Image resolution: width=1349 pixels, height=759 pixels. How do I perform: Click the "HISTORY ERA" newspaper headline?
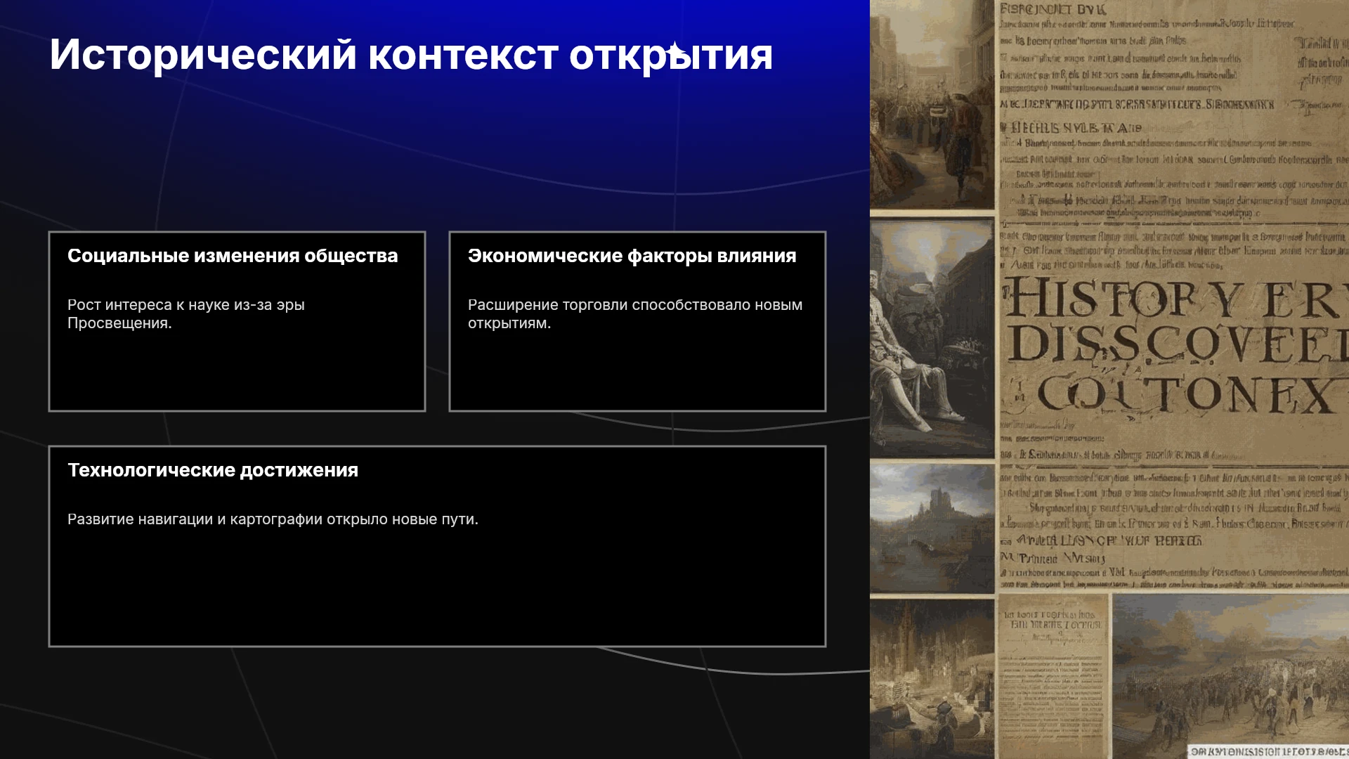tap(1177, 299)
